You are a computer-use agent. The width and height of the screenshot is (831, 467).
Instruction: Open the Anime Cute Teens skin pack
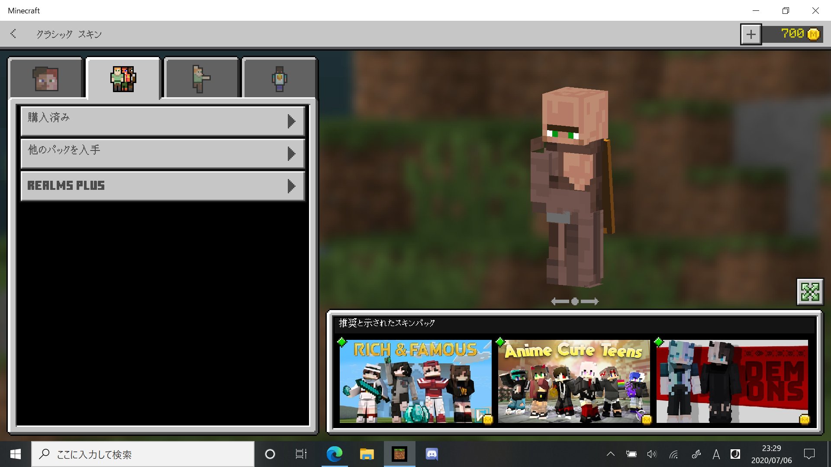[x=574, y=381]
